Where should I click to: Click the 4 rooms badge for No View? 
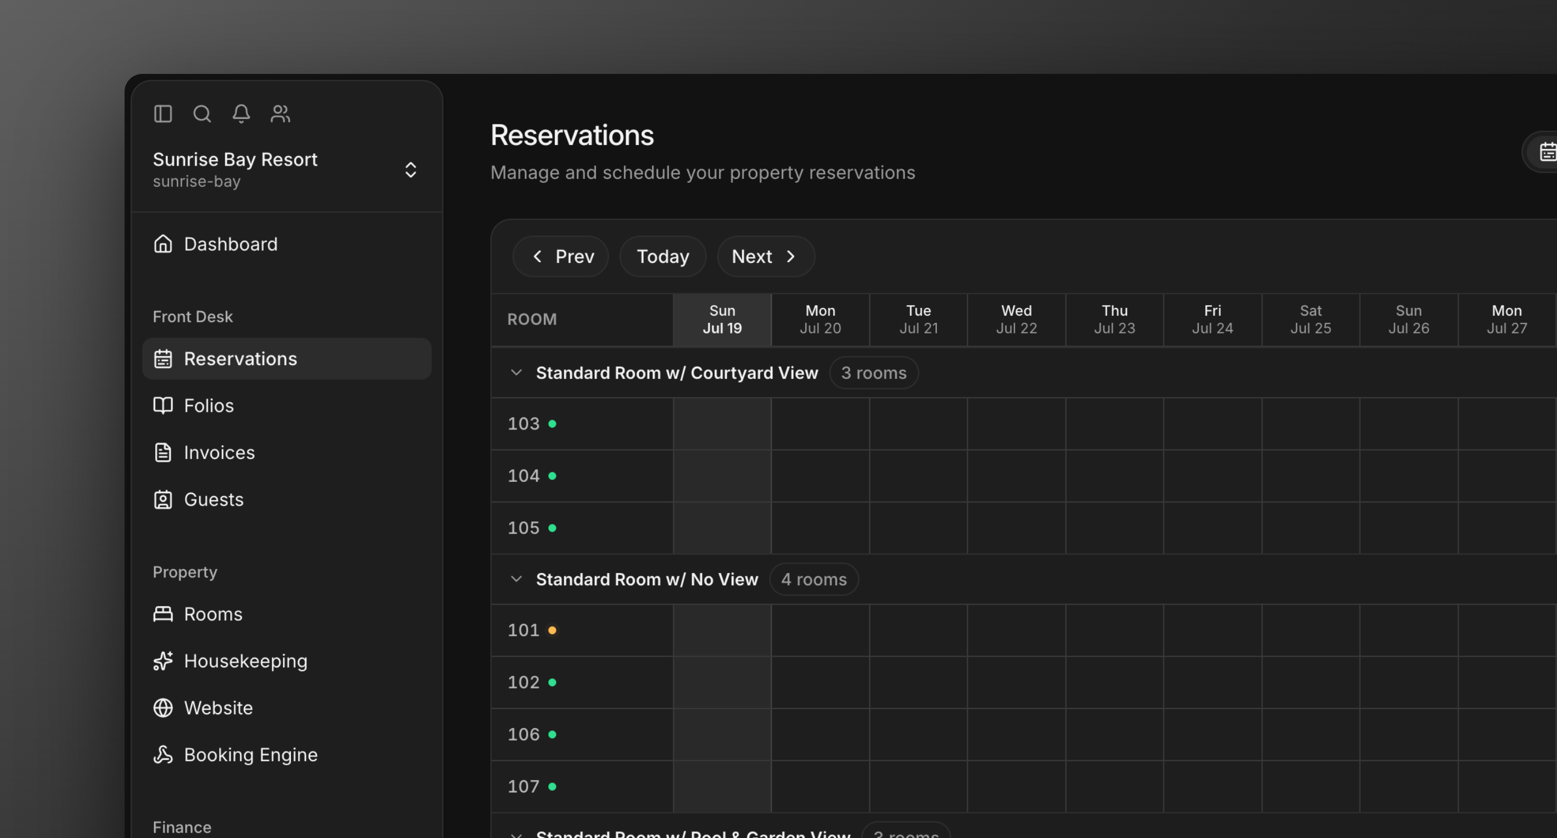pyautogui.click(x=814, y=580)
